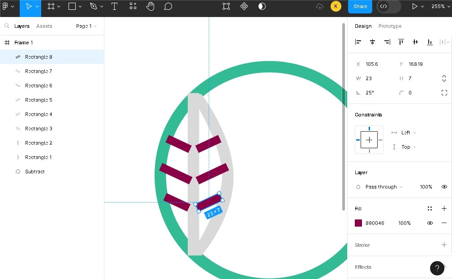
Task: Select the Hand tool
Action: (x=151, y=6)
